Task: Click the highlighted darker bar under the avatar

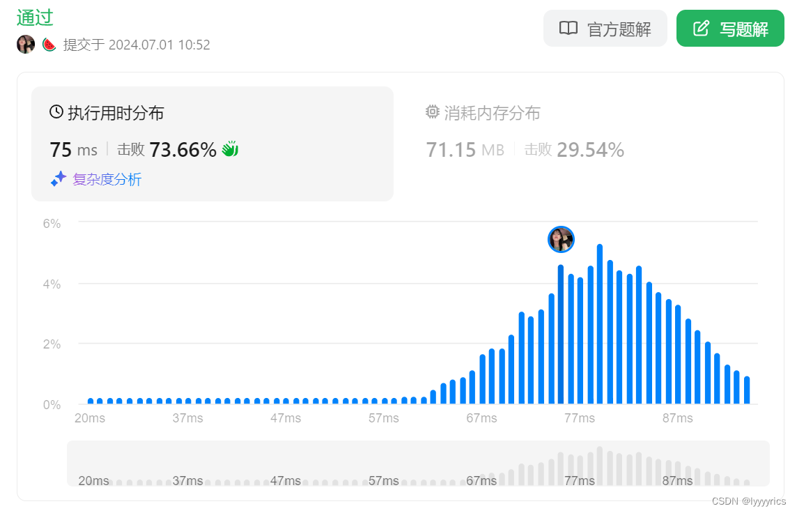Action: [x=561, y=334]
